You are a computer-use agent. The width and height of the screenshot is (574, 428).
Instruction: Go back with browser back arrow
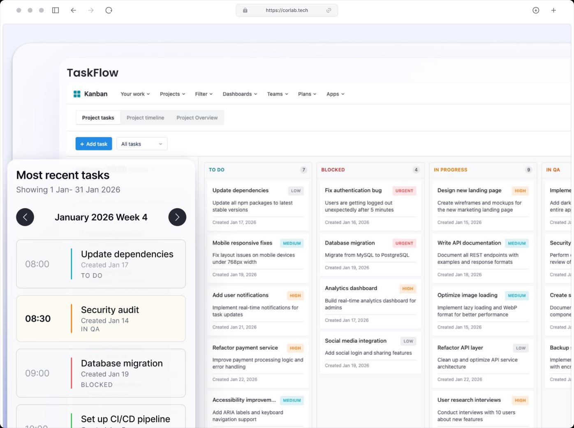(73, 10)
